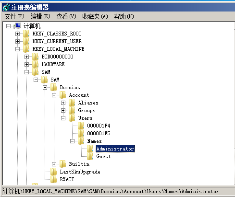
Task: Click the BCD00000000 folder icon
Action: [x=36, y=57]
